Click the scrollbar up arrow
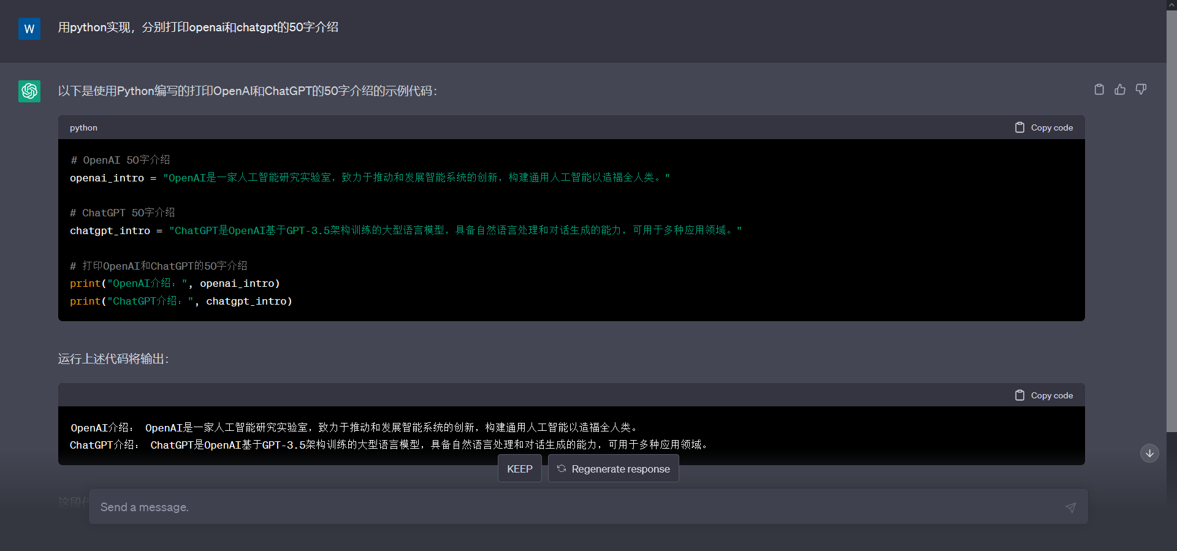The width and height of the screenshot is (1177, 551). [x=1171, y=5]
